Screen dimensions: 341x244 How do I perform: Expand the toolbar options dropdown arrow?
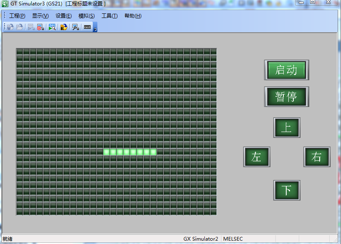pos(95,28)
